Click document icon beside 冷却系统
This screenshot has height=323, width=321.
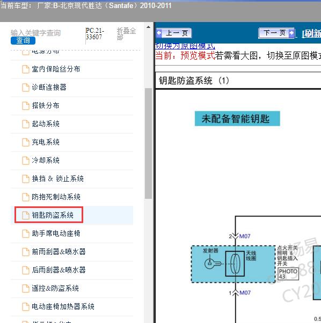pyautogui.click(x=26, y=160)
